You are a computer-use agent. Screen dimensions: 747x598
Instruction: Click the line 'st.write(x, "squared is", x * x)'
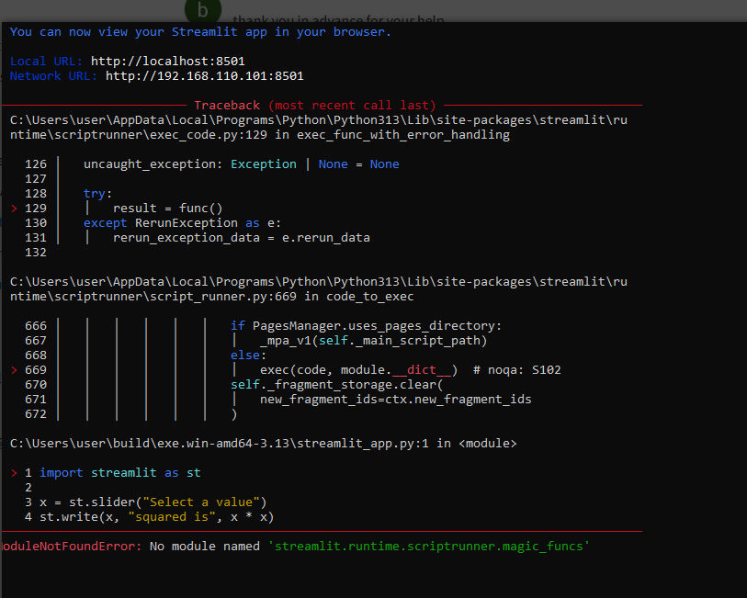coord(157,517)
